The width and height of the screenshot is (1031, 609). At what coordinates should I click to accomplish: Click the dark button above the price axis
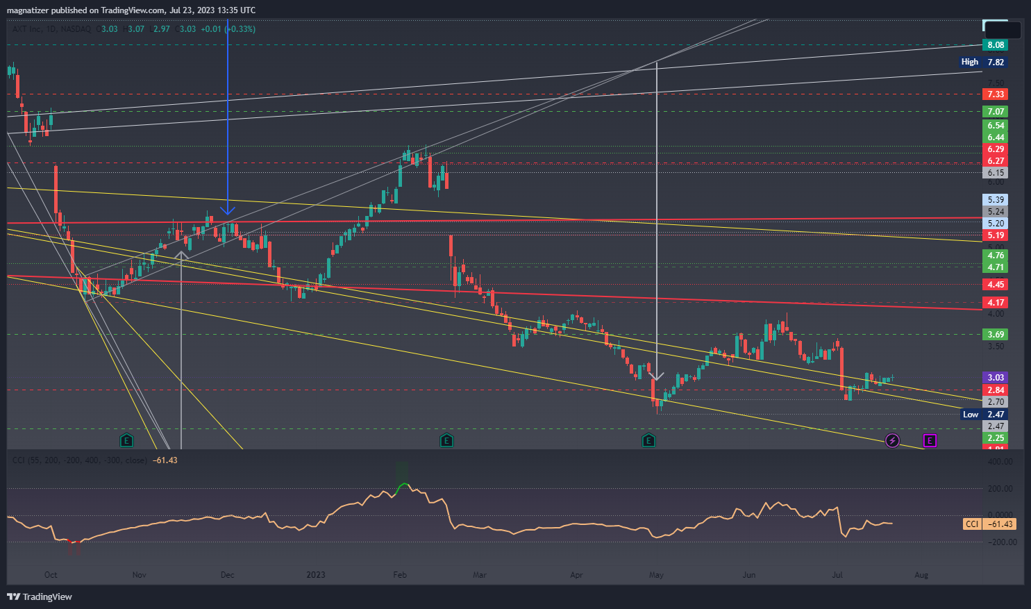click(x=1003, y=30)
